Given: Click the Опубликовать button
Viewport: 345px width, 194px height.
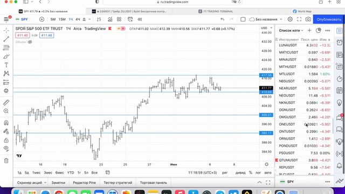Looking at the screenshot, I should click(x=329, y=19).
